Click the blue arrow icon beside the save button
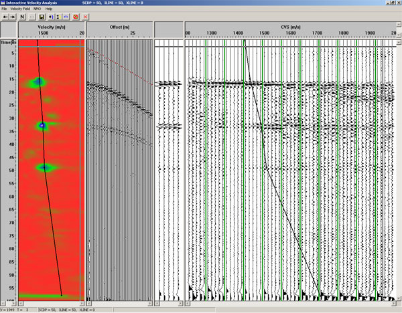Image resolution: width=402 pixels, height=313 pixels. (52, 15)
